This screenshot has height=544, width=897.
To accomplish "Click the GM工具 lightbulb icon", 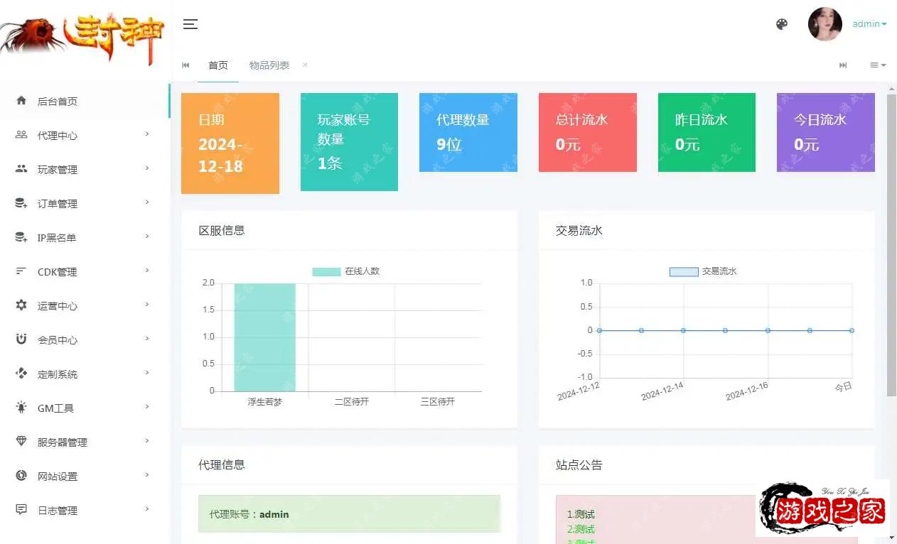I will (21, 408).
